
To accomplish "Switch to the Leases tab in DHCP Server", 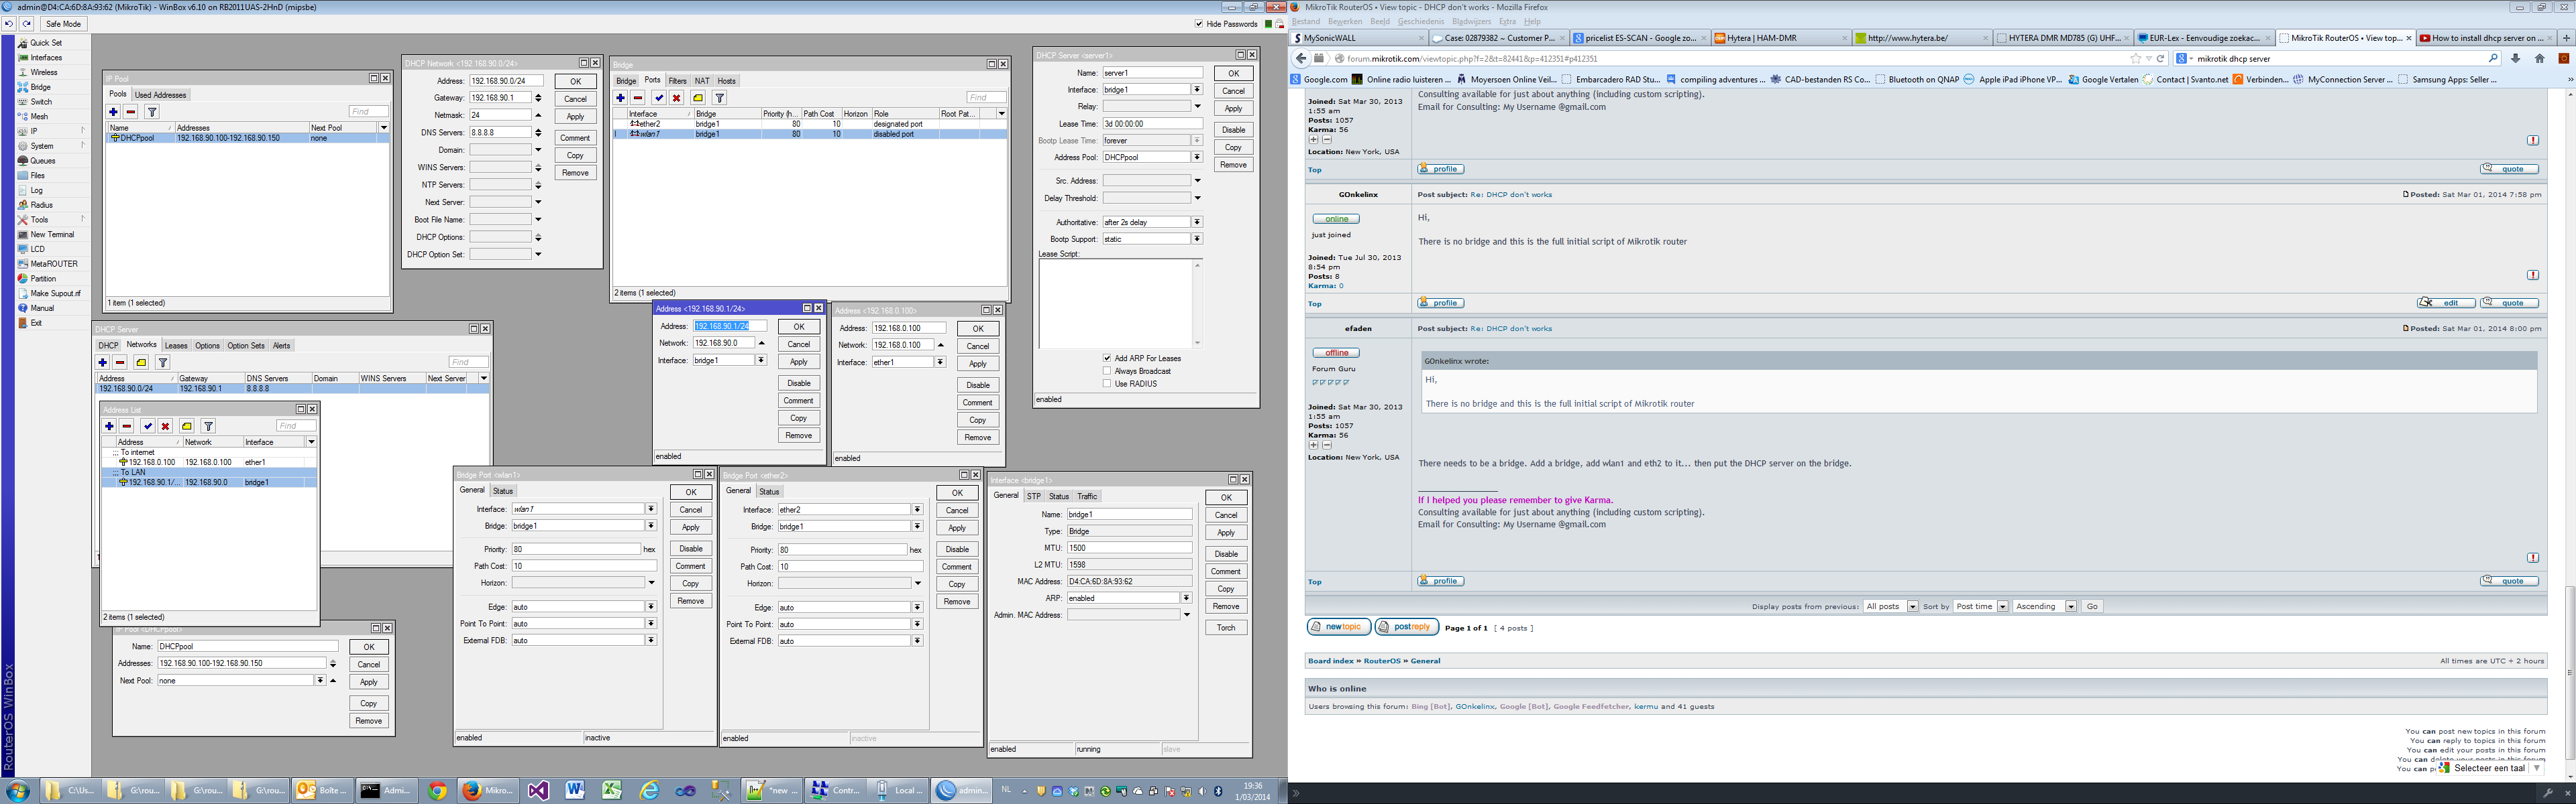I will pos(176,346).
